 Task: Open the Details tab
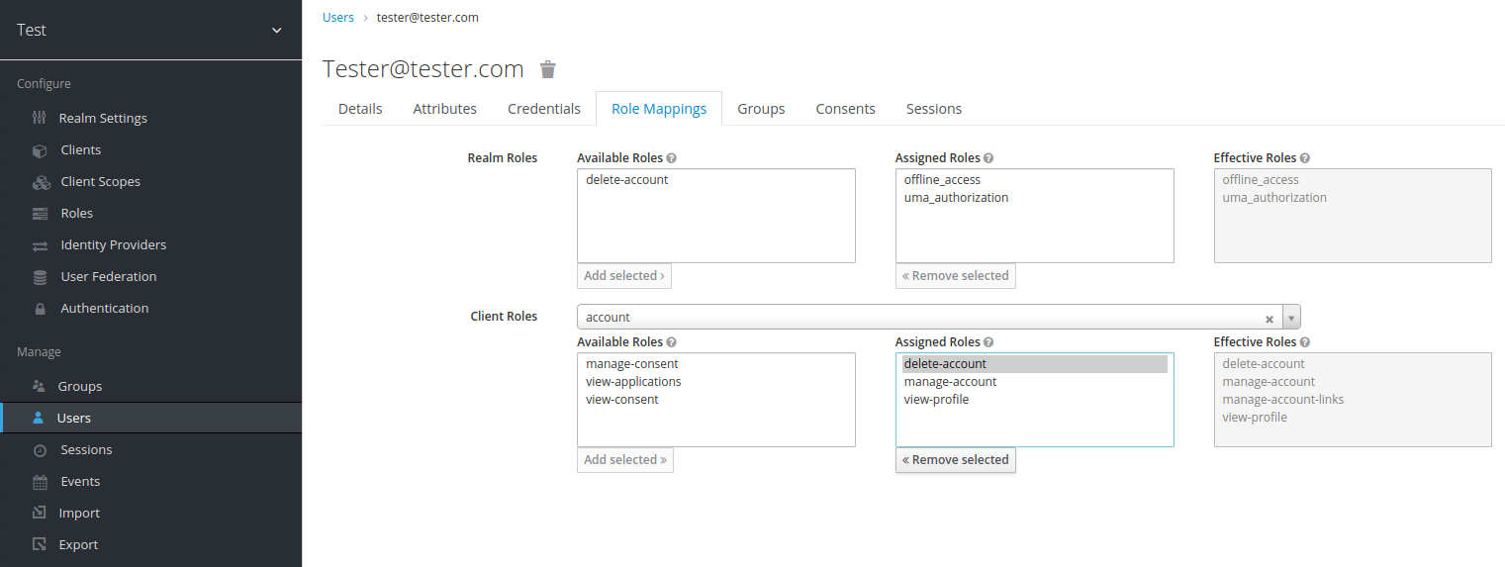click(x=360, y=109)
